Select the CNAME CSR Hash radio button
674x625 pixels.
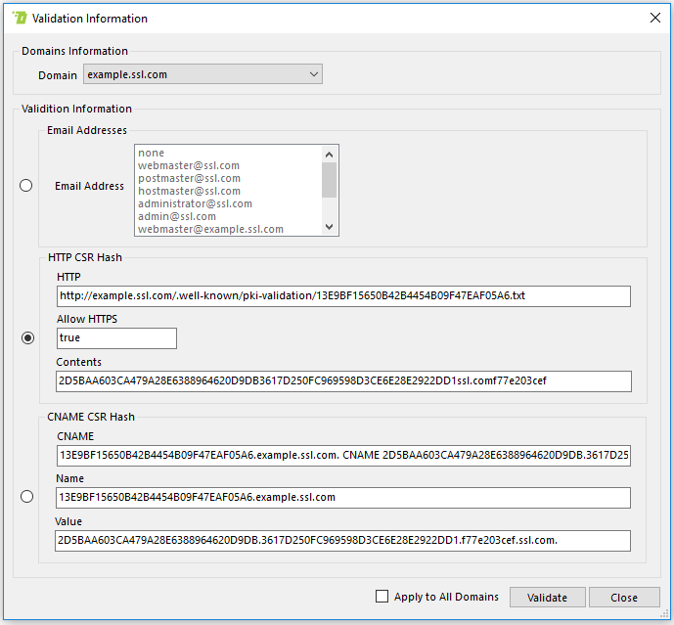click(x=26, y=497)
